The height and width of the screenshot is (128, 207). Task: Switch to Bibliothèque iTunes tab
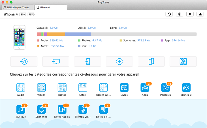click(x=18, y=7)
